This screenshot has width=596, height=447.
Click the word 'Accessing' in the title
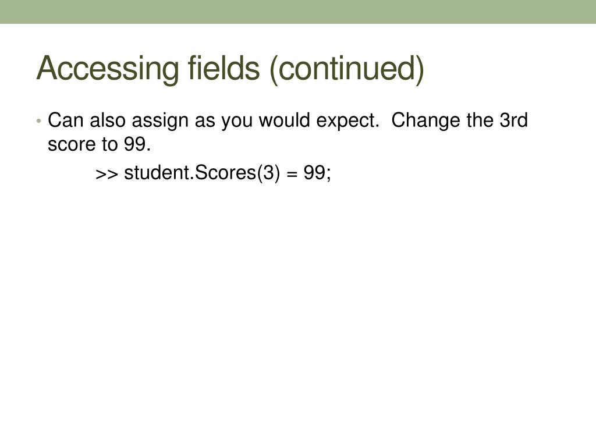click(x=108, y=70)
